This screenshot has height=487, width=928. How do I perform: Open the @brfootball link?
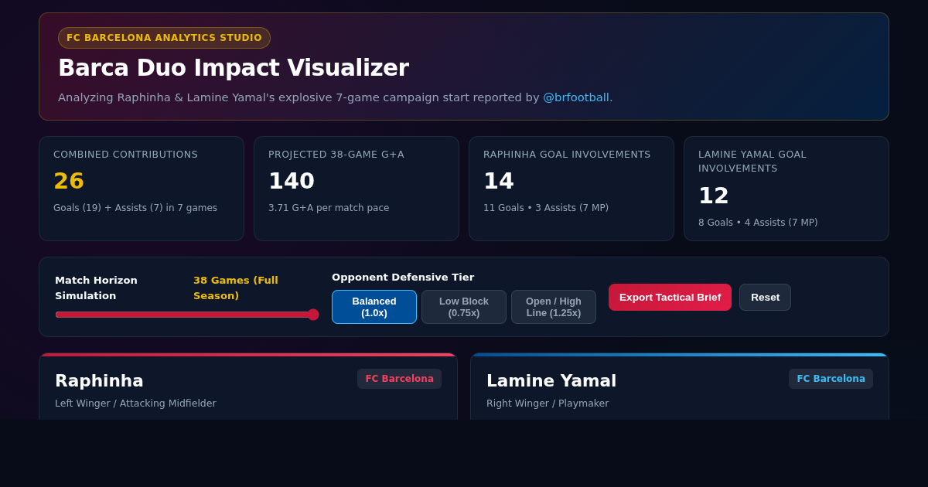(x=576, y=97)
